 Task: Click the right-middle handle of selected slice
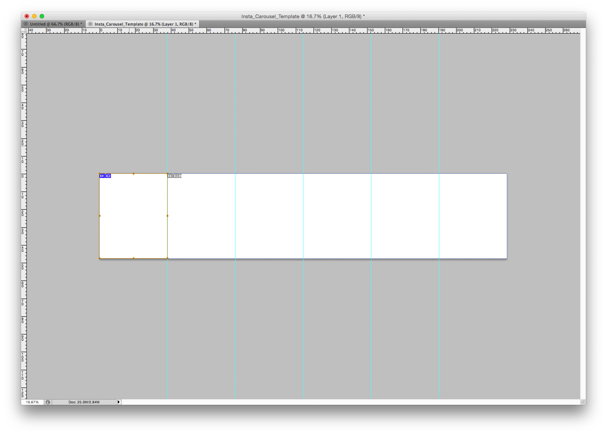(x=168, y=216)
